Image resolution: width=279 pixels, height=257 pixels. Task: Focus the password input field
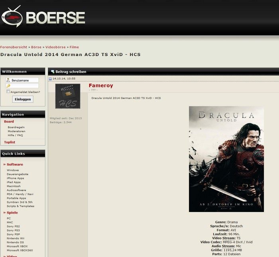point(25,86)
